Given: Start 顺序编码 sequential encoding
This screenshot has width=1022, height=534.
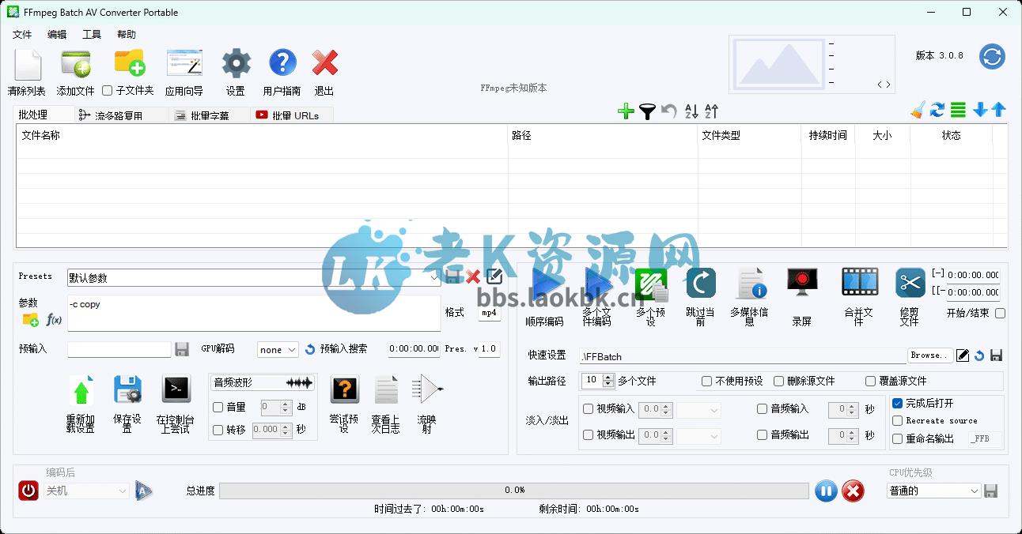Looking at the screenshot, I should [x=546, y=284].
